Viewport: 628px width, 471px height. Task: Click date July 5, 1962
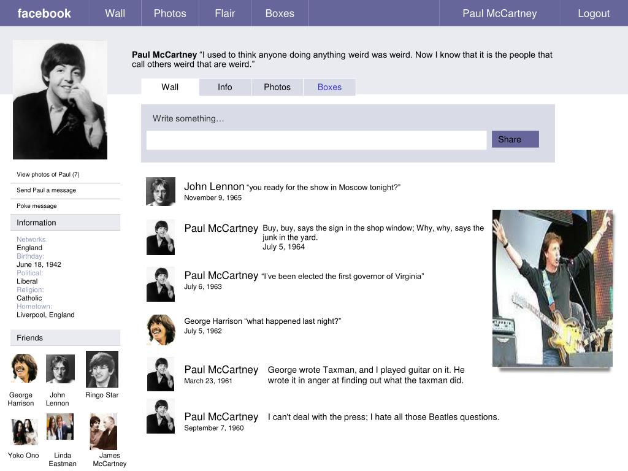tap(203, 331)
